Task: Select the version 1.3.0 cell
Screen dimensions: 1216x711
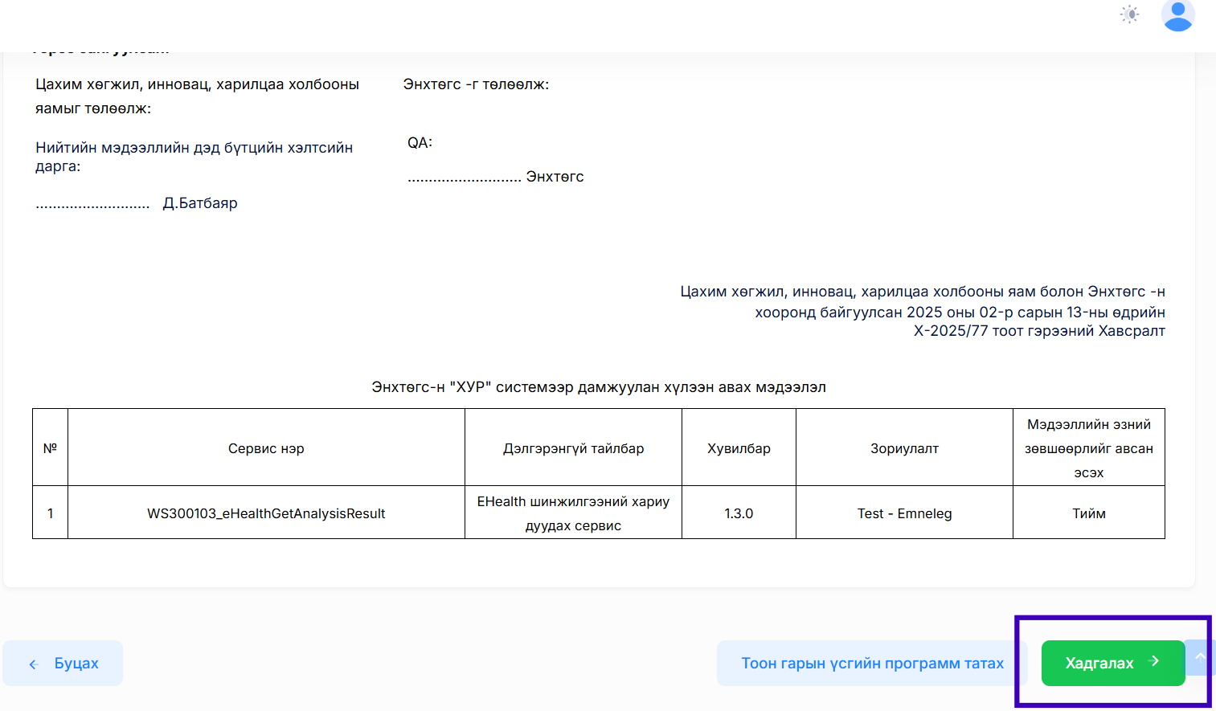Action: click(x=739, y=513)
